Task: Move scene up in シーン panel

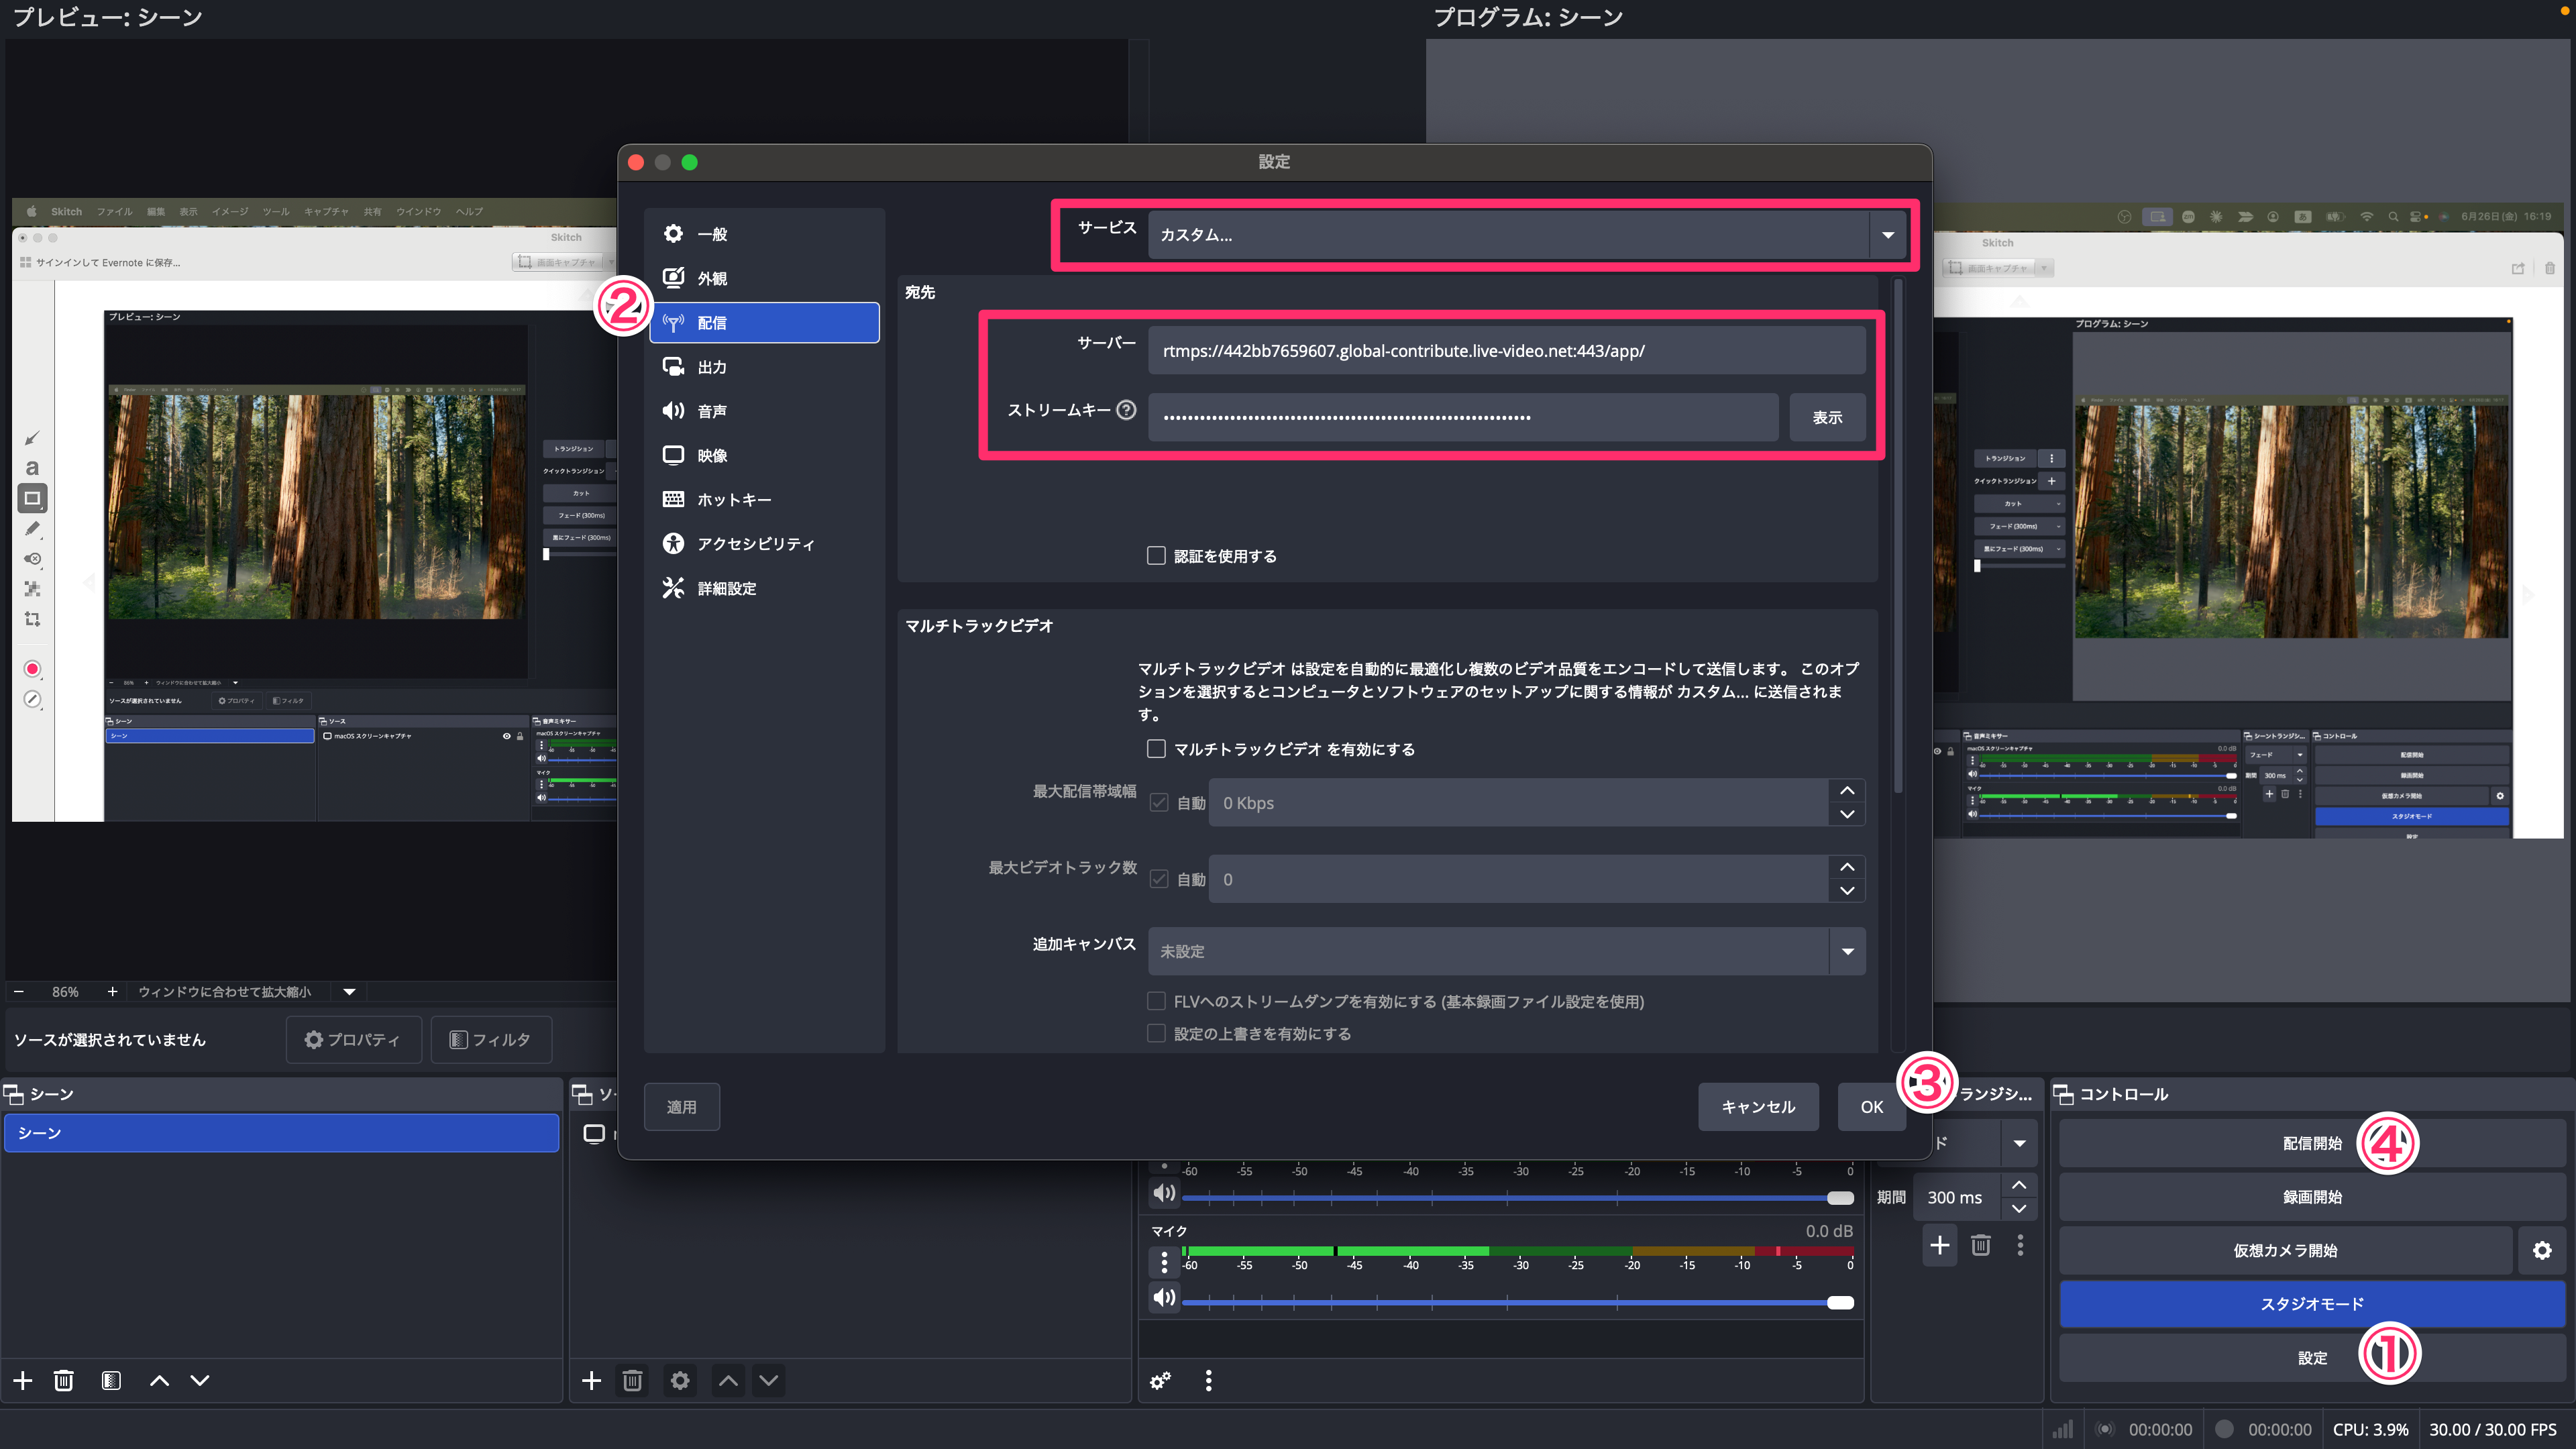Action: pyautogui.click(x=159, y=1380)
